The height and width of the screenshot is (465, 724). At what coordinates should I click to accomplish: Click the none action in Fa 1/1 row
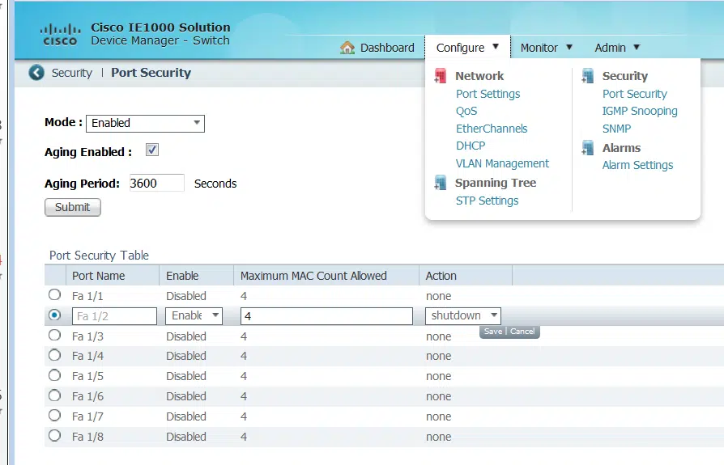[439, 296]
